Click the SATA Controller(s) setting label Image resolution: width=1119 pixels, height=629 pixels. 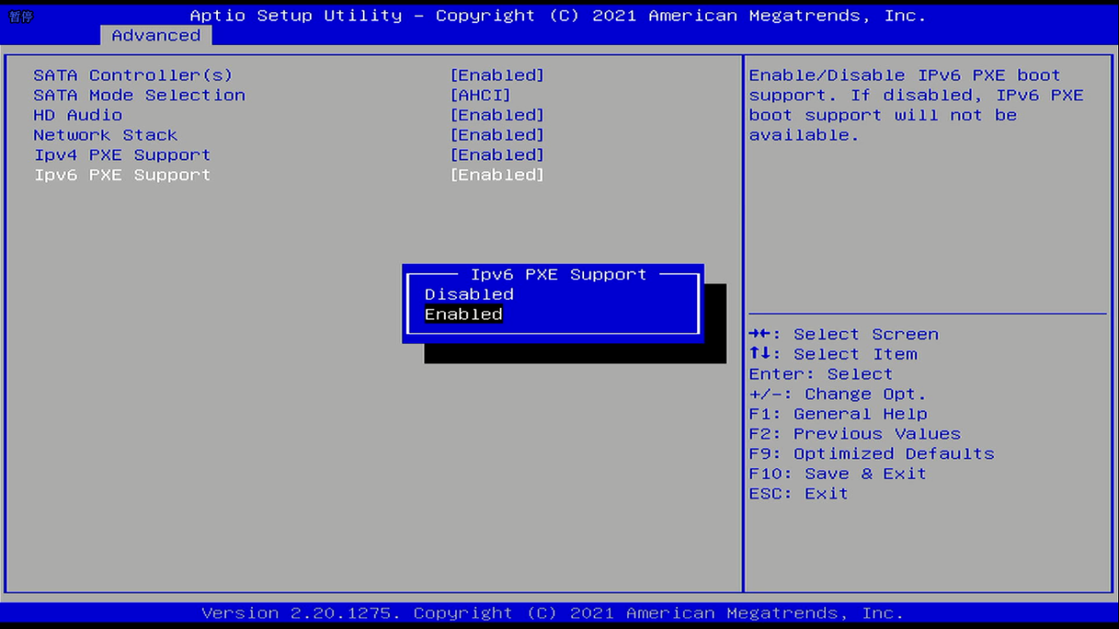click(132, 76)
